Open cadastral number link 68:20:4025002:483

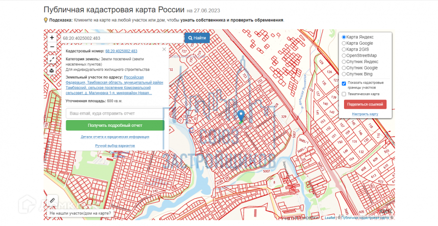click(121, 51)
